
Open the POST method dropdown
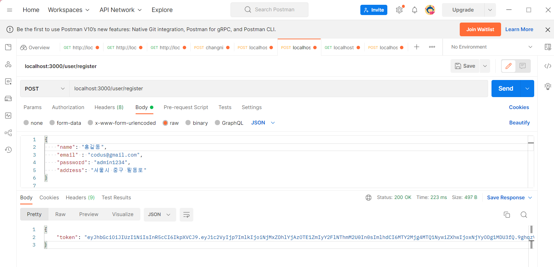click(45, 89)
